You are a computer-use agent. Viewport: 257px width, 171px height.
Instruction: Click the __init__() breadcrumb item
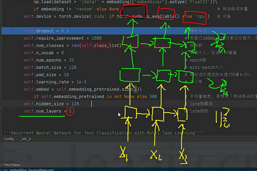(25, 139)
